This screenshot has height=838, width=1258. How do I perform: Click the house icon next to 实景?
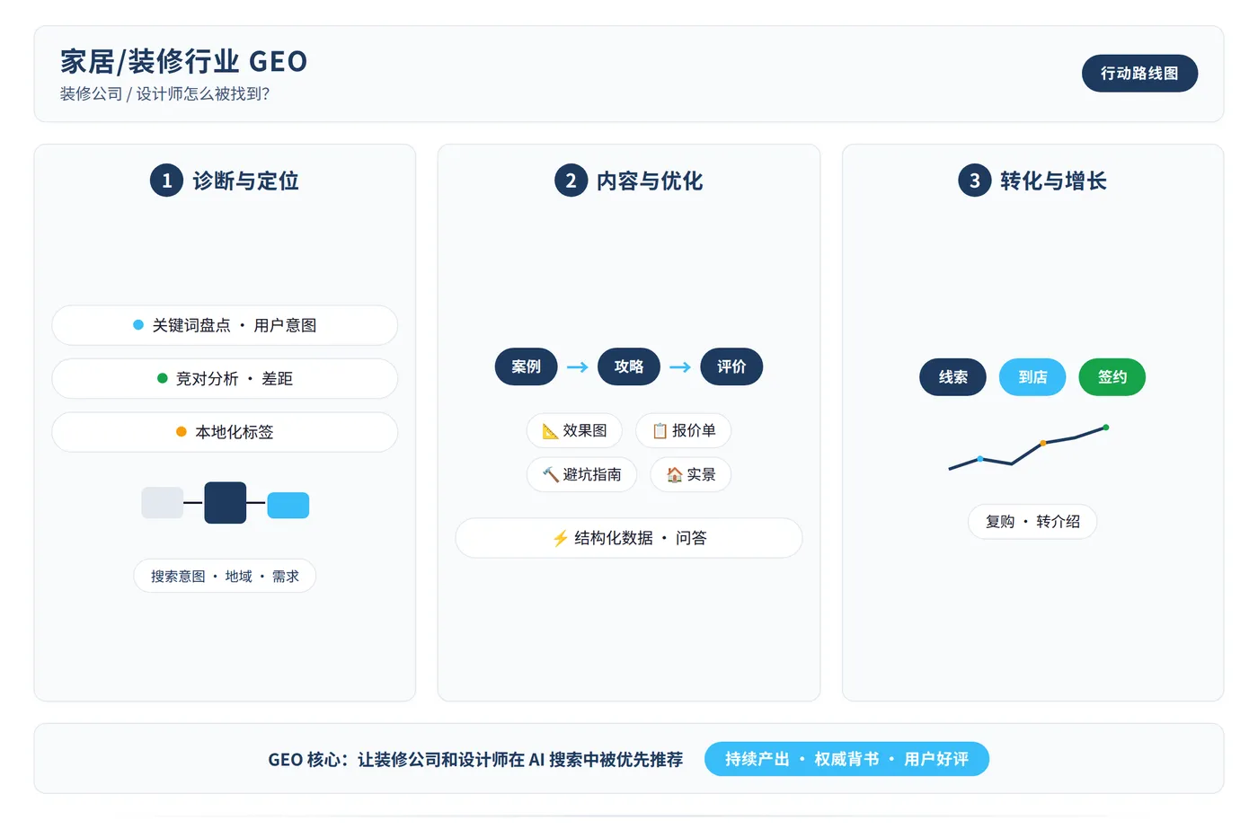coord(674,474)
